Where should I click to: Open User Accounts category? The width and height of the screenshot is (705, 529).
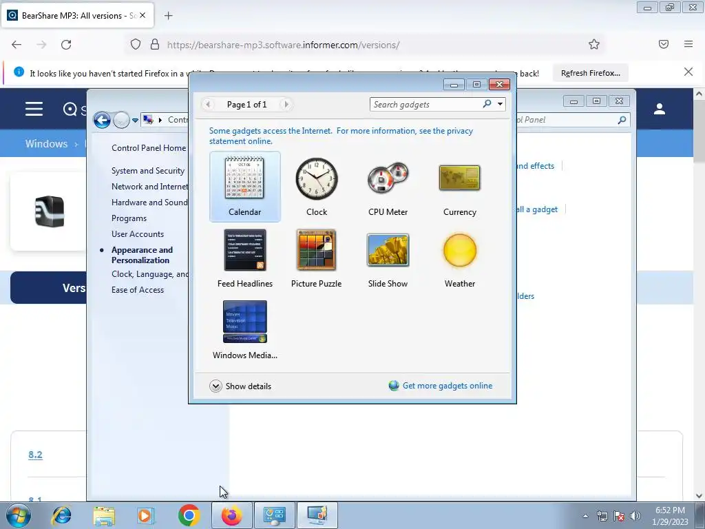(x=138, y=234)
